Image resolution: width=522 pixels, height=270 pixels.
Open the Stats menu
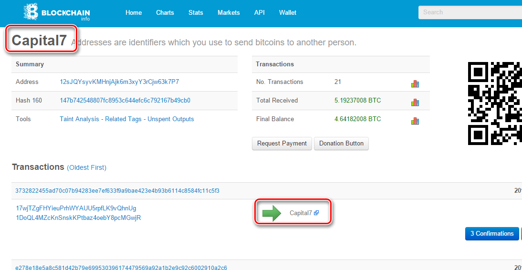[196, 13]
